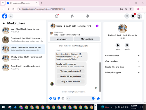Open the notifications bell with badge
This screenshot has height=110, width=146.
[133, 16]
